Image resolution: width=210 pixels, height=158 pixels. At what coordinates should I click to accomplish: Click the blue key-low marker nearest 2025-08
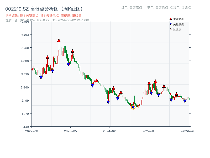coord(185,101)
